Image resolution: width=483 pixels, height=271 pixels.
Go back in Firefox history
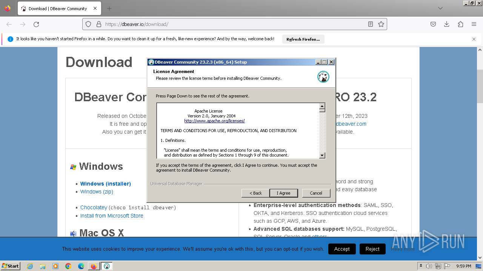tap(9, 24)
